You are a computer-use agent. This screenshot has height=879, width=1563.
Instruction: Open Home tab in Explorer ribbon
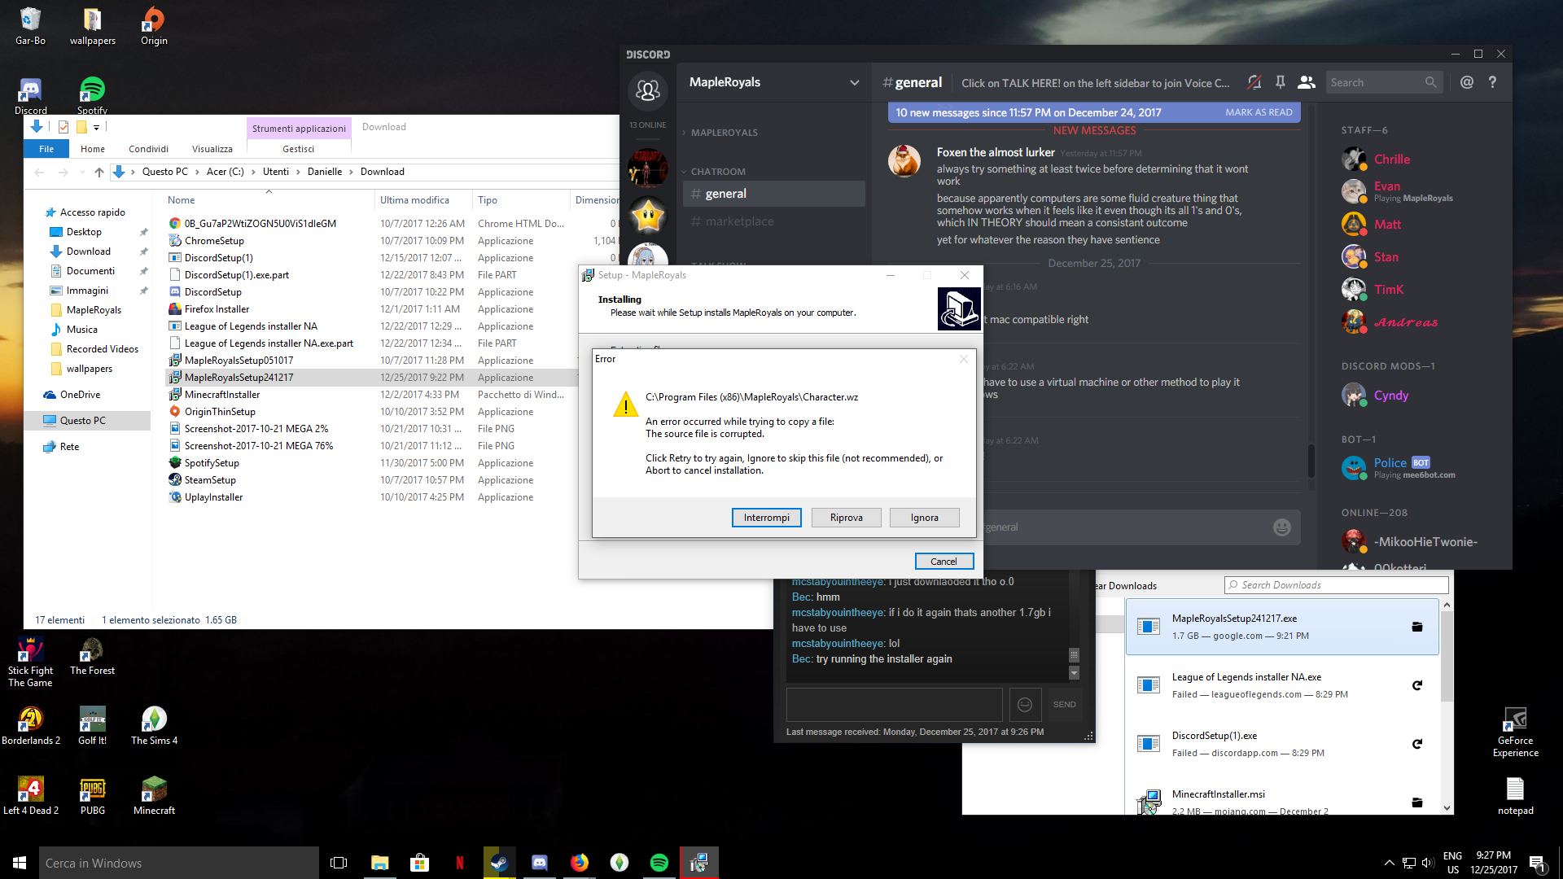click(93, 149)
